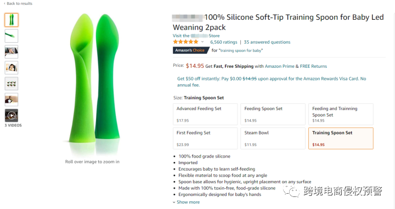Viewport: 395px width, 209px height.
Task: Select the second thumbnail of angled spoon
Action: [12, 36]
